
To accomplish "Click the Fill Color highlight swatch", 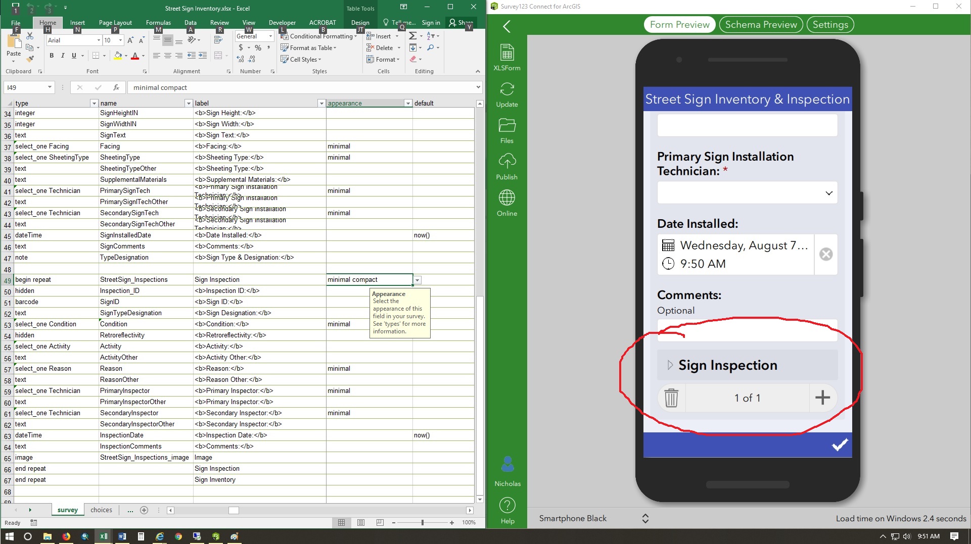I will (x=118, y=56).
